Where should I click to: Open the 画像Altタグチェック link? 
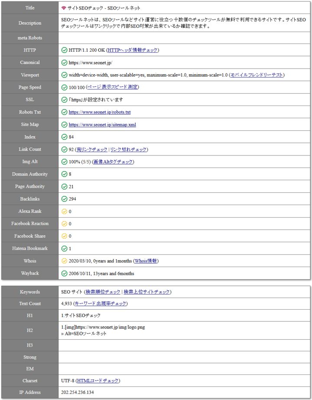click(x=113, y=162)
